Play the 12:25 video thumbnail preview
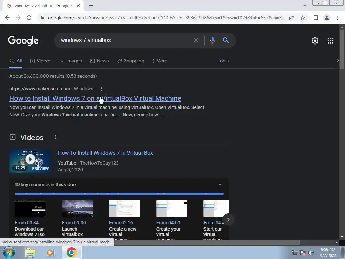345x259 pixels. (30, 161)
